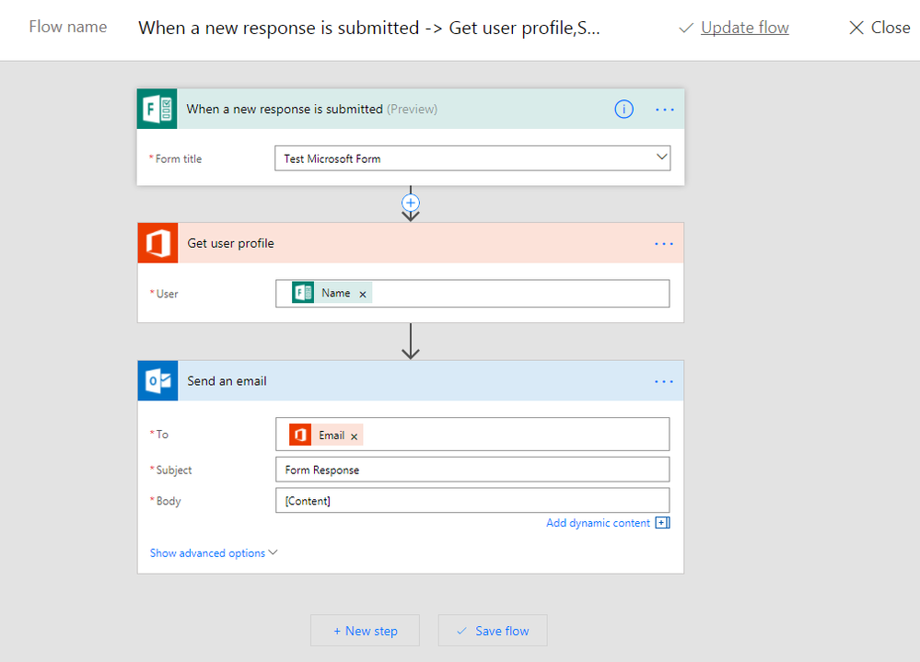Click the Update flow link
The width and height of the screenshot is (920, 662).
point(744,28)
